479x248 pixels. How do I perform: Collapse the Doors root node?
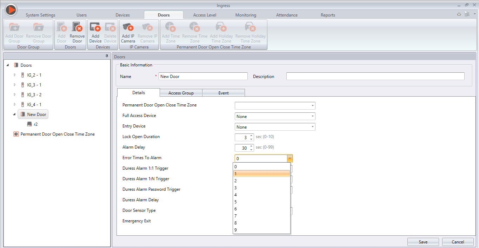pyautogui.click(x=8, y=65)
